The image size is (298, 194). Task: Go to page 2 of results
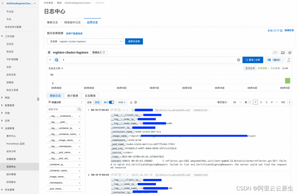click(261, 102)
